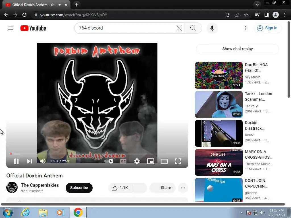Open video player settings gear
291x218 pixels.
[x=137, y=161]
